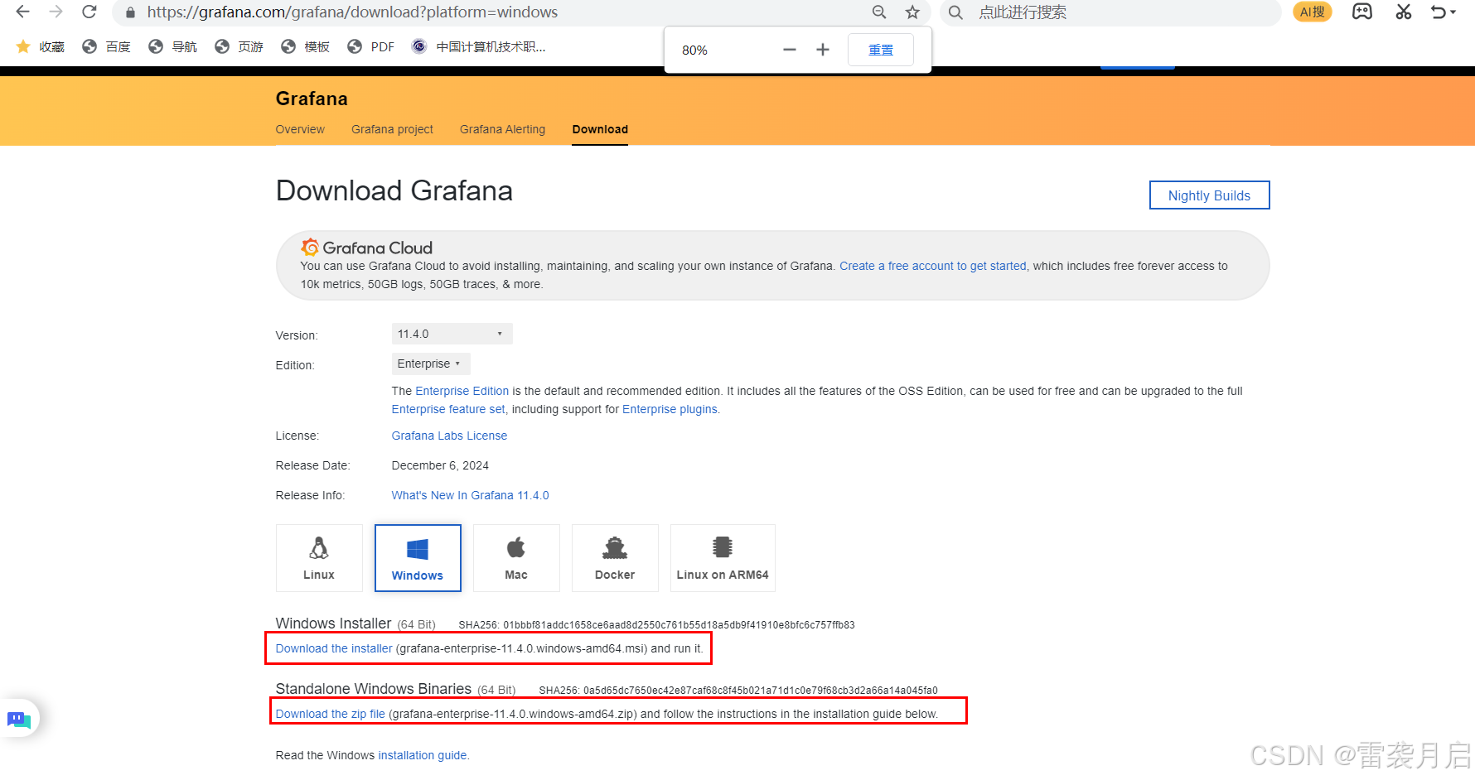Switch to the Grafana project tab

tap(392, 129)
